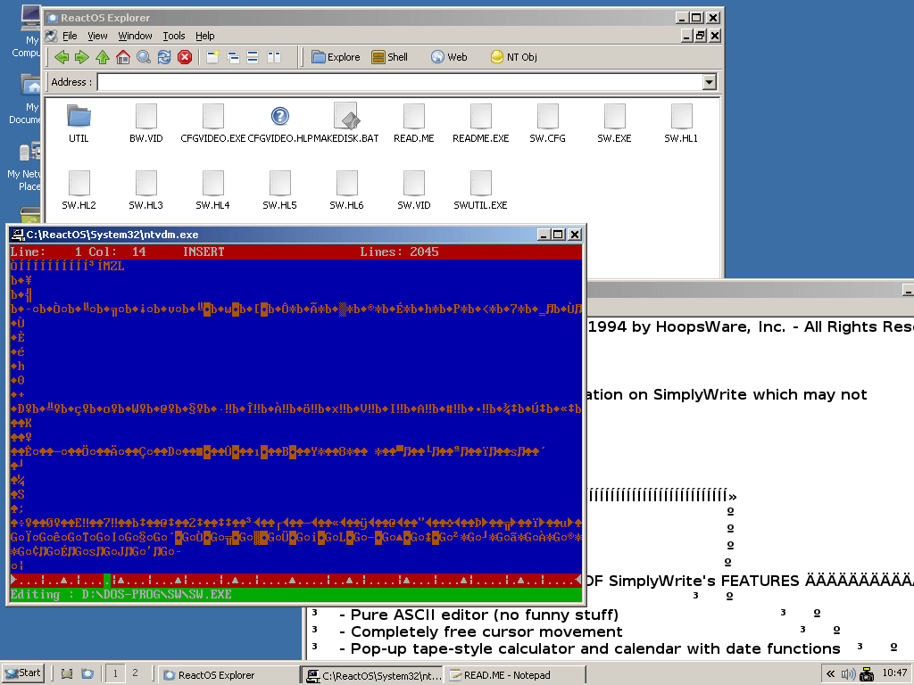914x685 pixels.
Task: Click the NT Obj button in the toolbar
Action: (513, 57)
